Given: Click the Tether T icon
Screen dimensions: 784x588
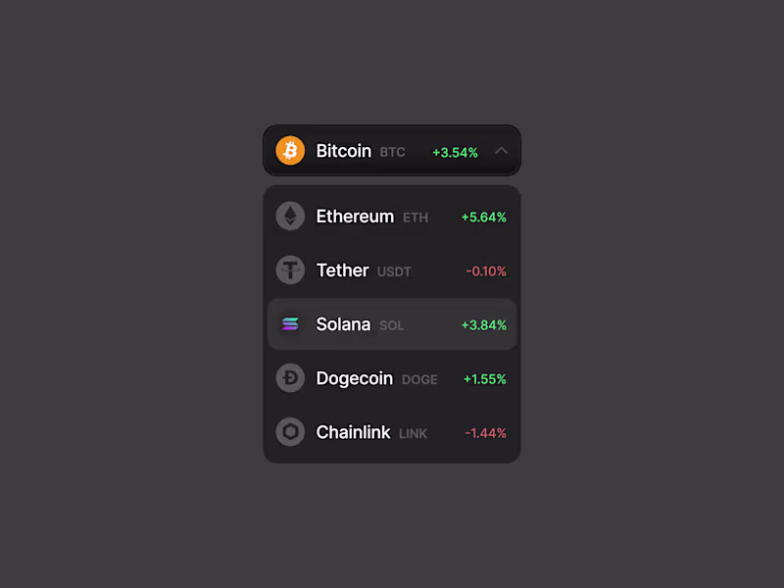Looking at the screenshot, I should [290, 269].
